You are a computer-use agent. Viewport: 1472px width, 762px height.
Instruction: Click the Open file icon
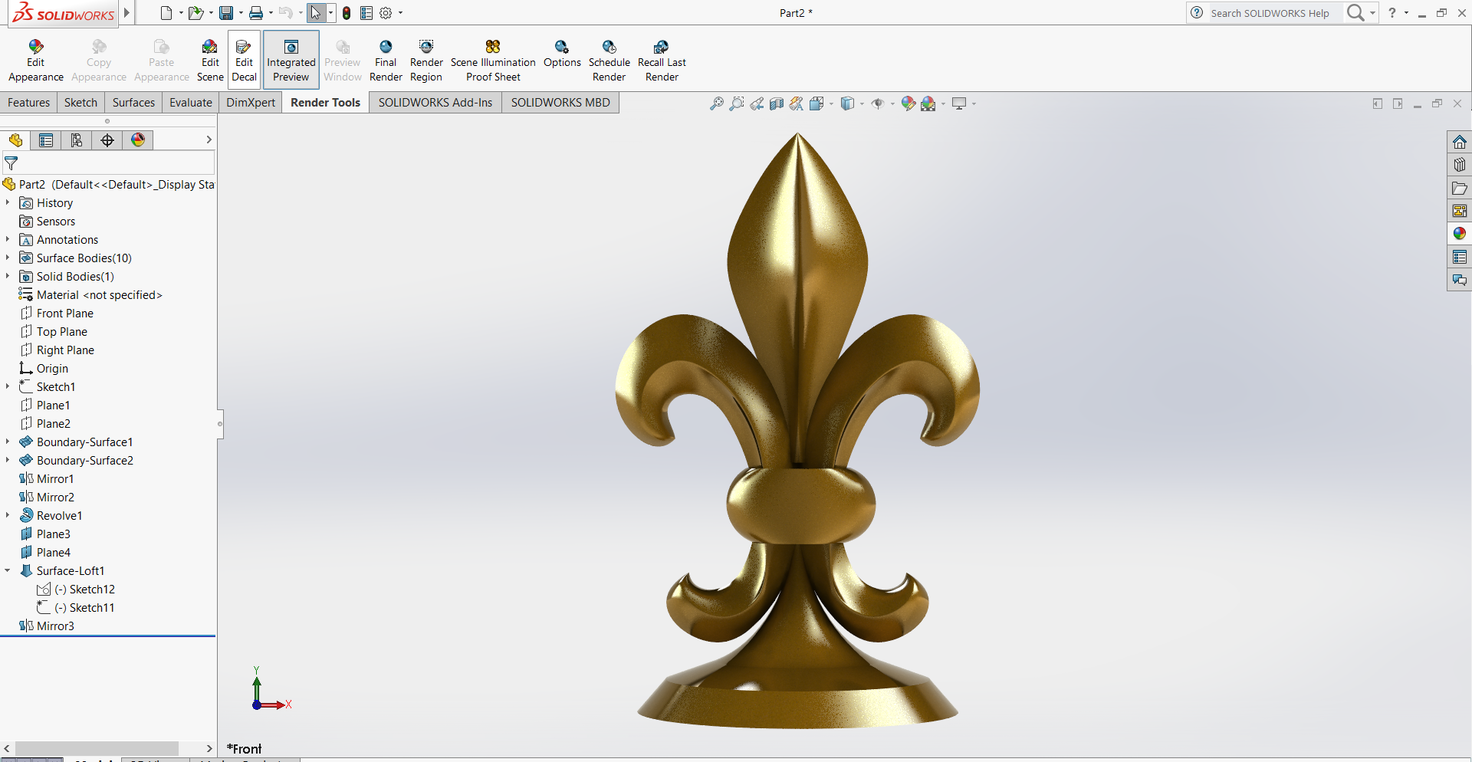195,13
